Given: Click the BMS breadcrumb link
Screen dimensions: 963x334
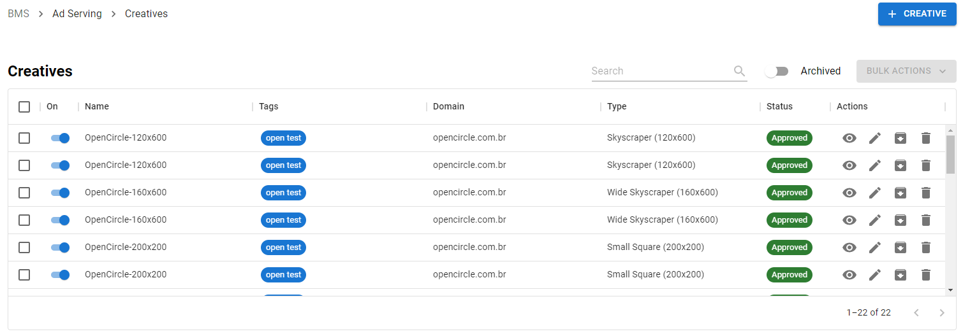Looking at the screenshot, I should click(x=18, y=14).
